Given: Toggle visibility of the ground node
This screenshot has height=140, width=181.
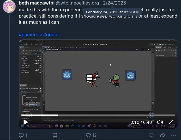Looking at the screenshot, I should (40, 72).
